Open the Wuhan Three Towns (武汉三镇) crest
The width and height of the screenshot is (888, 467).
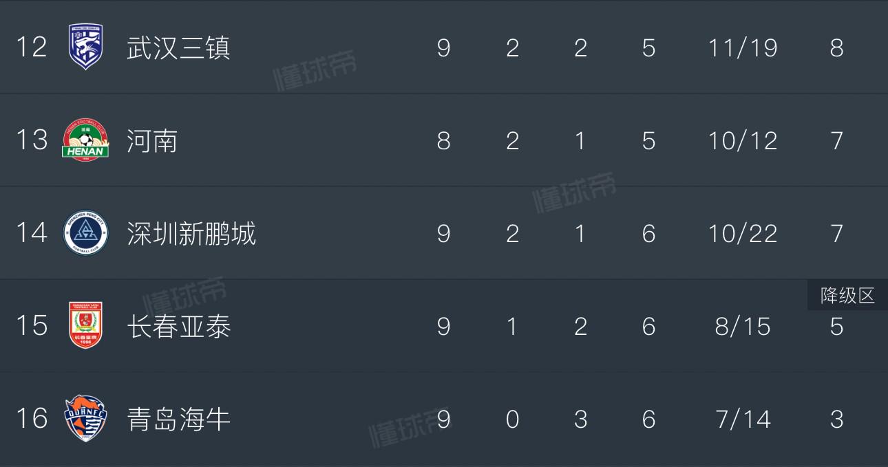(86, 47)
